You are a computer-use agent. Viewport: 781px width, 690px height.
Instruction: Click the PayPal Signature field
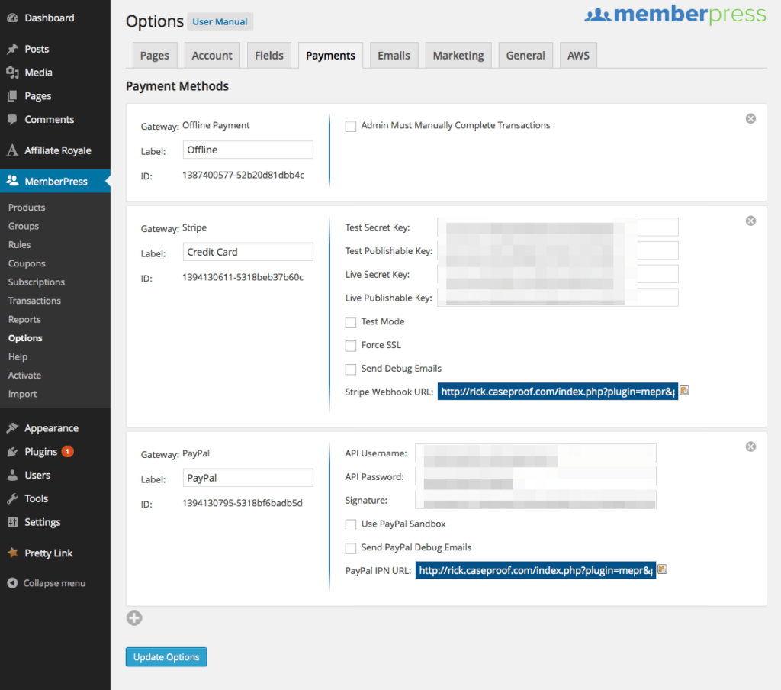[x=535, y=499]
